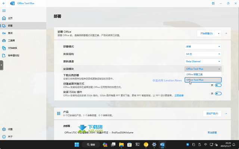The height and width of the screenshot is (149, 239).
Task: Click 取消部署 for ProPlus2024Volume
Action: point(212,133)
